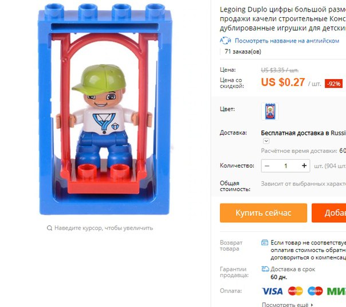Increase quantity with the plus button
Image resolution: width=346 pixels, height=307 pixels.
304,165
